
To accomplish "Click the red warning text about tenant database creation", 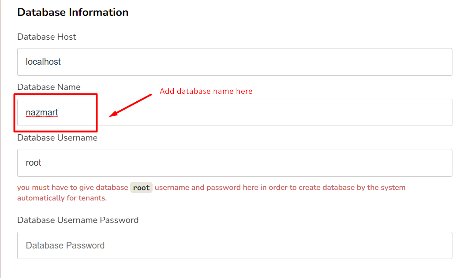I will [212, 187].
